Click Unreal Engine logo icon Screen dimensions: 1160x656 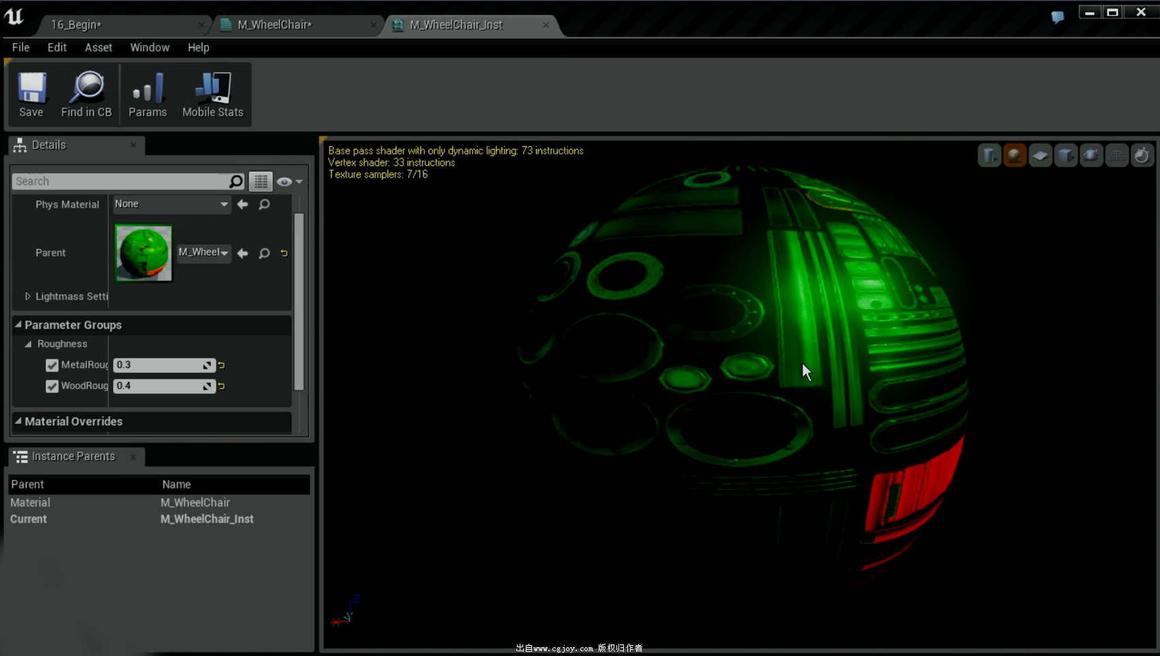point(14,17)
